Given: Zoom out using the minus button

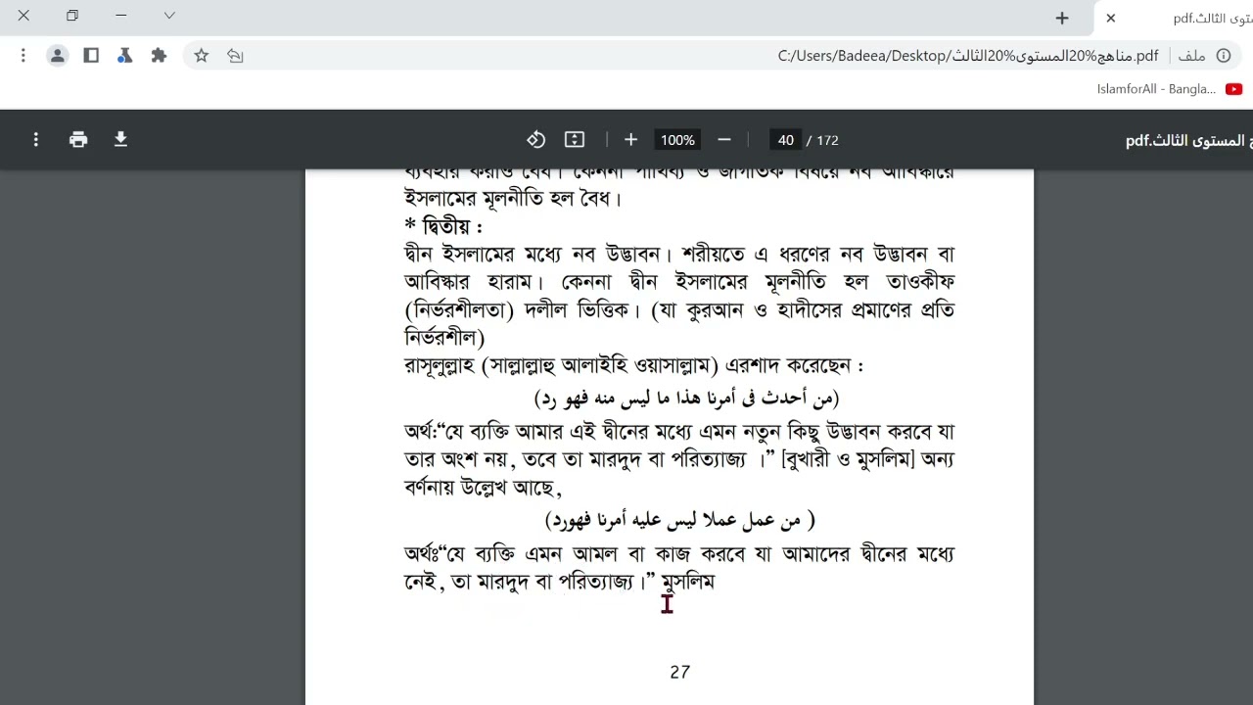Looking at the screenshot, I should (724, 140).
